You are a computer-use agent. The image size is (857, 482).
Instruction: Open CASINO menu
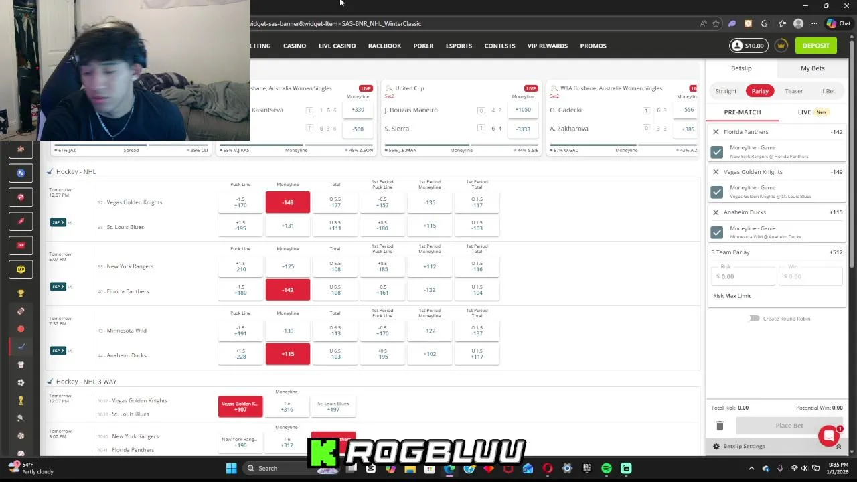[295, 46]
